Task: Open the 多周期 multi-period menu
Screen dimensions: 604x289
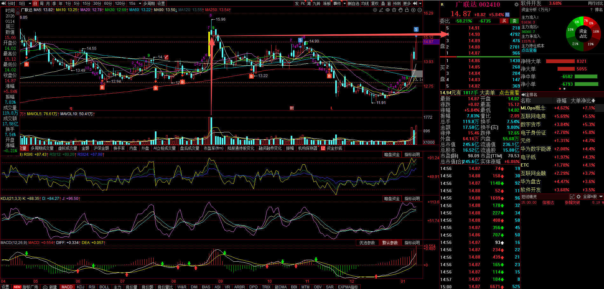Action: 149,3
